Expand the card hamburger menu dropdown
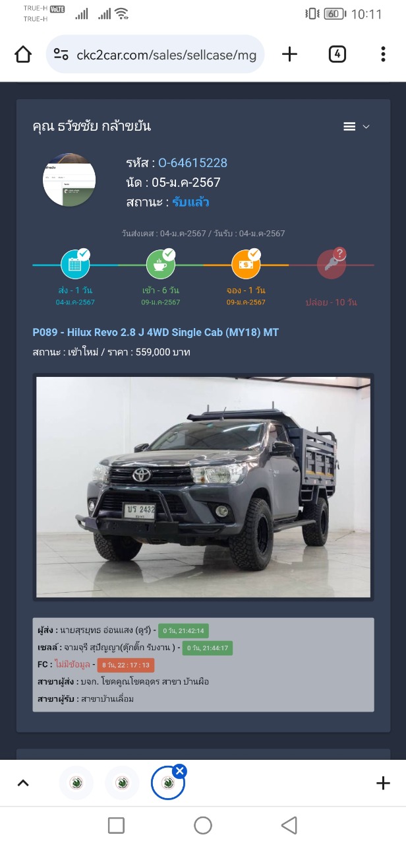This screenshot has height=845, width=406. pyautogui.click(x=357, y=127)
